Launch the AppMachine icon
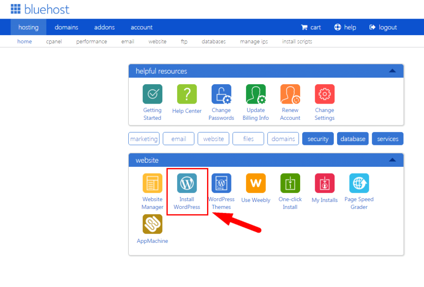The width and height of the screenshot is (424, 287). tap(152, 224)
